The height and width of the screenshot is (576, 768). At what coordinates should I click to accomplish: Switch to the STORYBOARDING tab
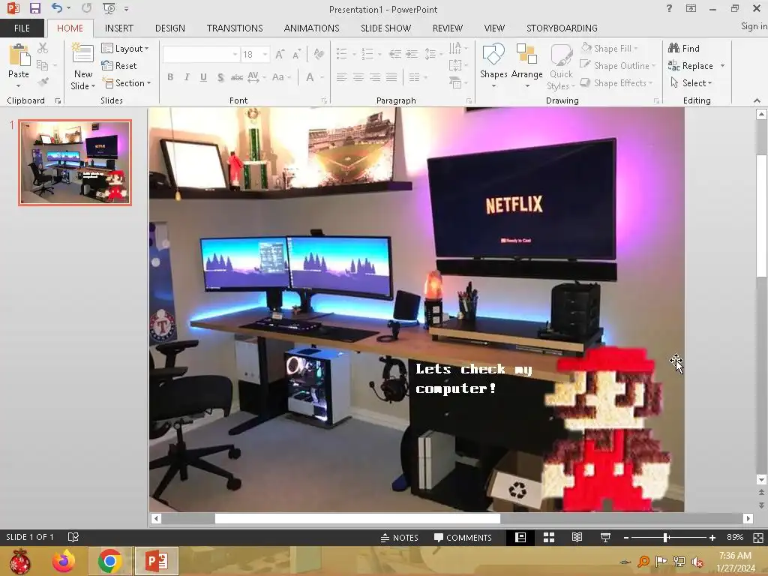click(562, 28)
